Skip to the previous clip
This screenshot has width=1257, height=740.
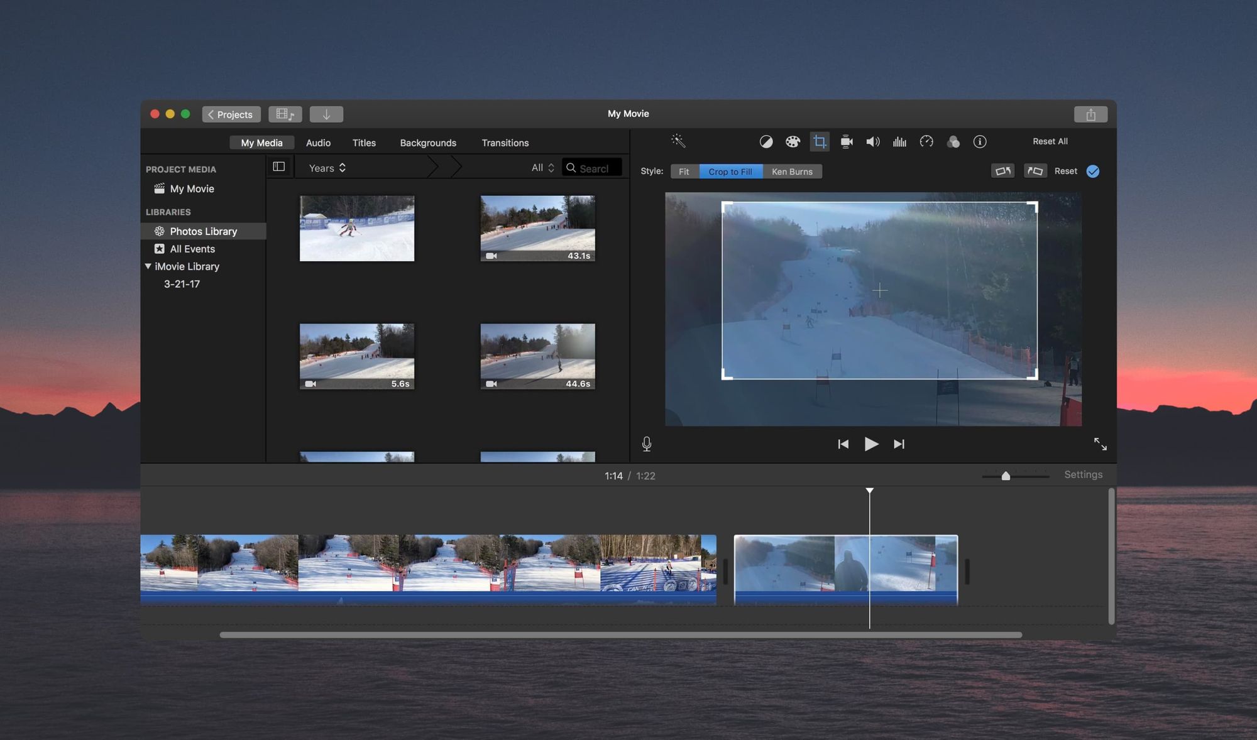click(843, 444)
